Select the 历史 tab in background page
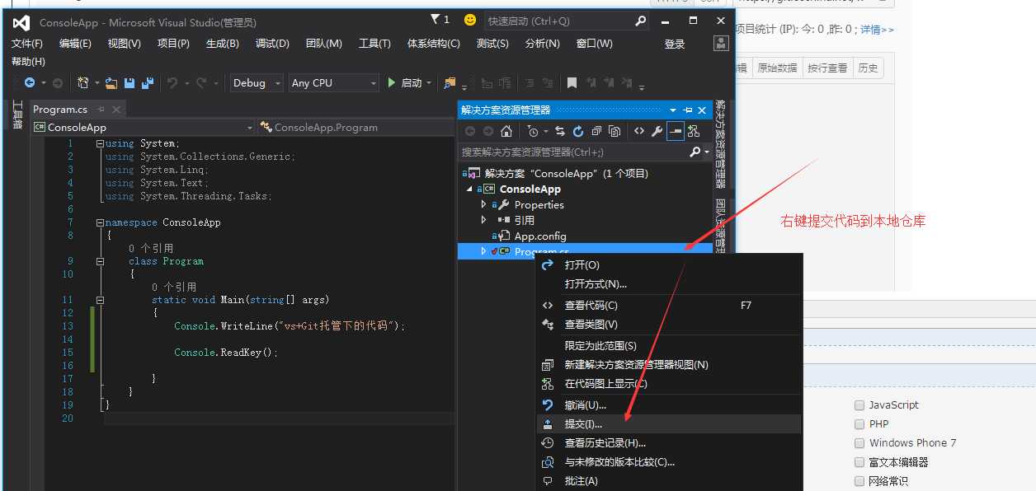The image size is (1036, 491). point(868,68)
